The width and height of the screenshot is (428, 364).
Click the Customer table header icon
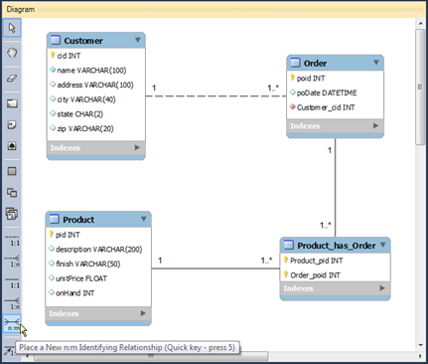click(56, 41)
